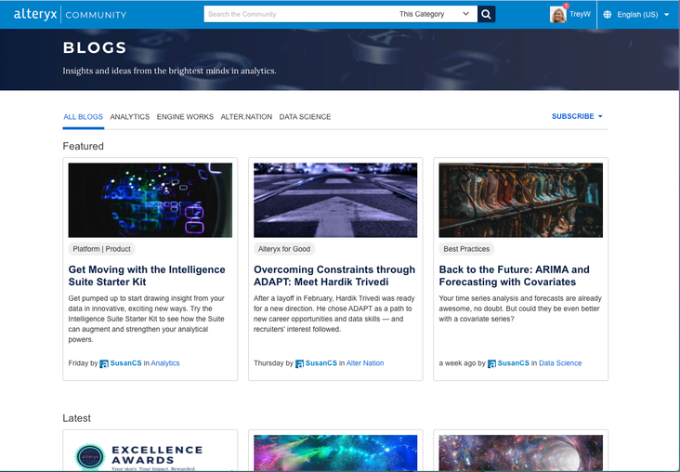Open Overcoming Constraints through ADAPT article
680x472 pixels.
tap(334, 275)
